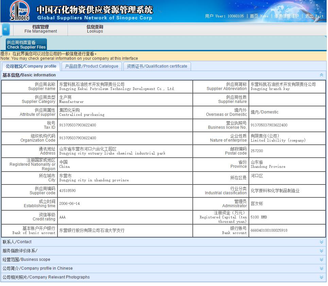Select AAA credit rating value

click(62, 217)
